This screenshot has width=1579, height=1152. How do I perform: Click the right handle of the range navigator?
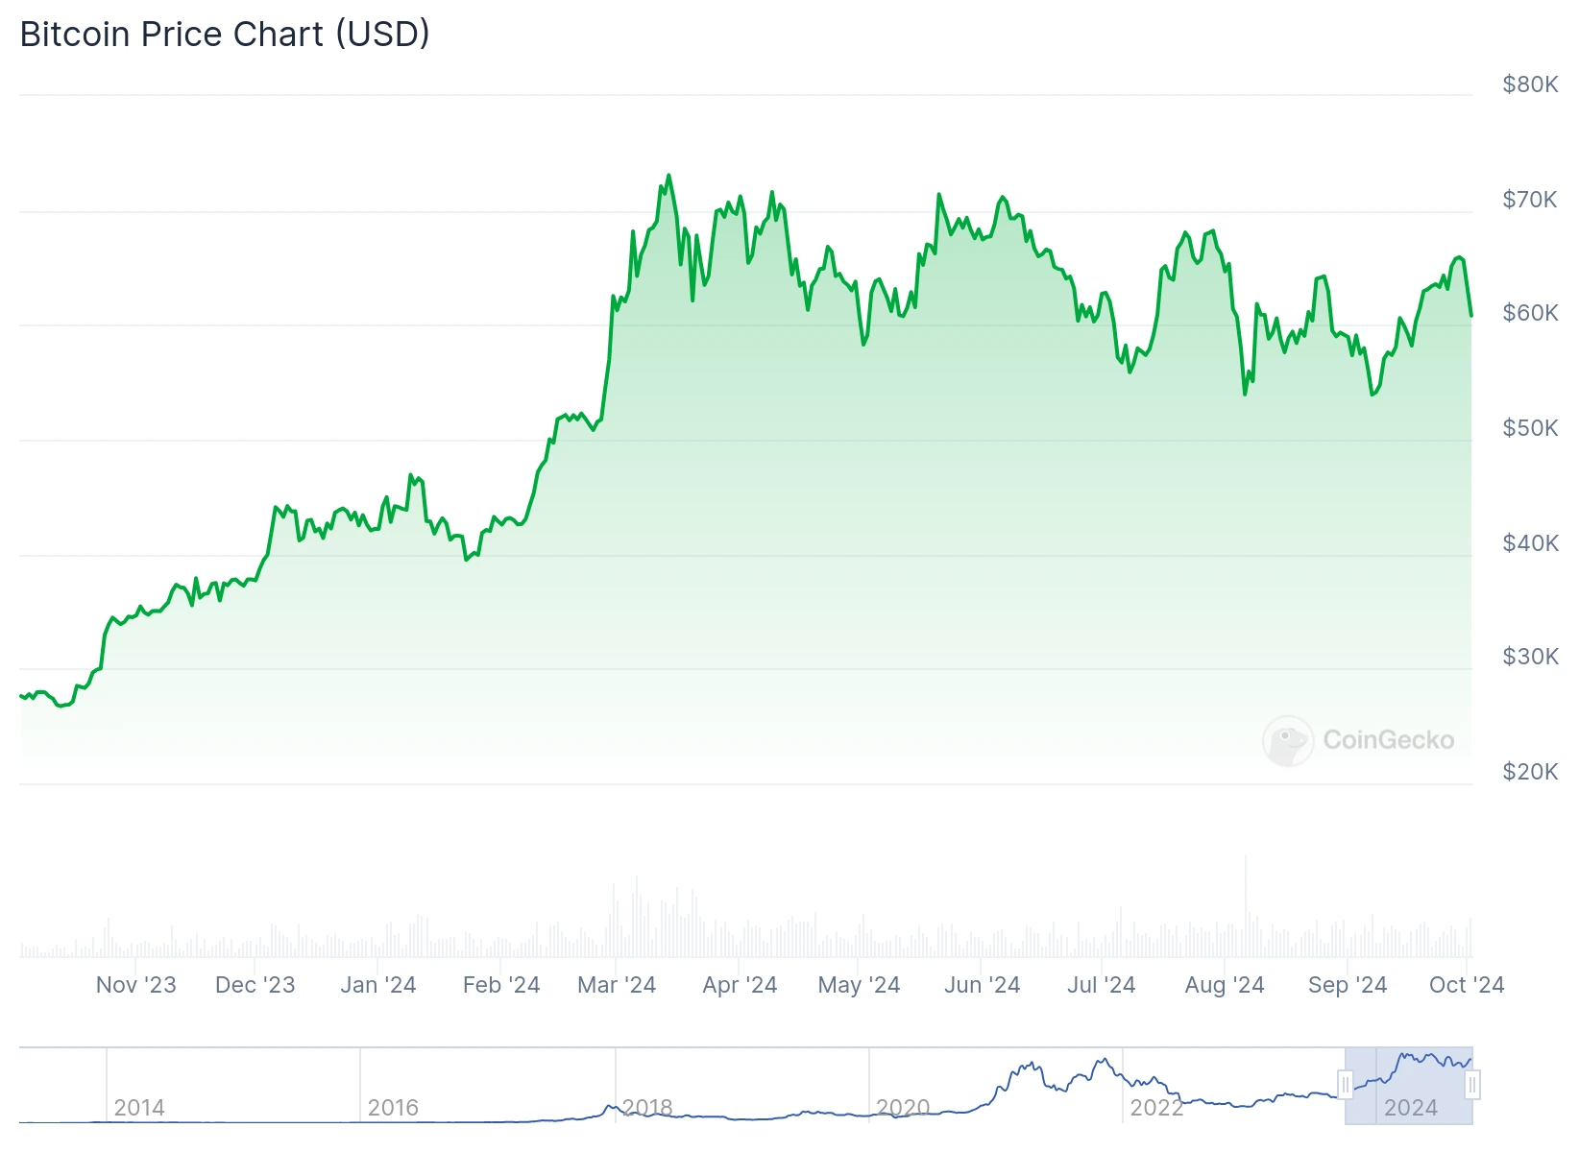coord(1472,1085)
